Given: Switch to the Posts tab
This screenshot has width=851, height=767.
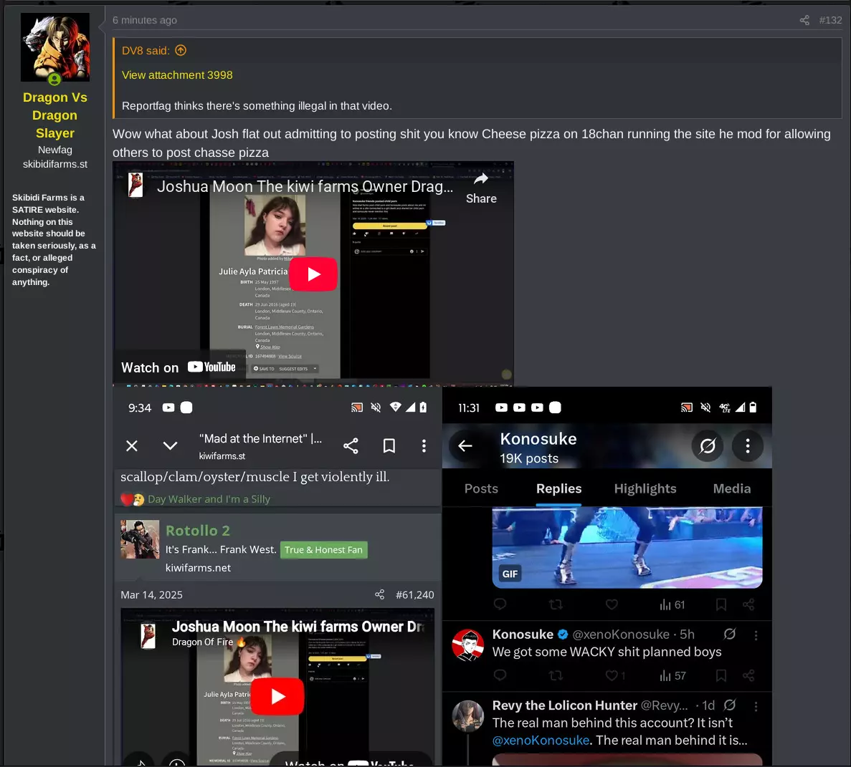Looking at the screenshot, I should [x=481, y=488].
